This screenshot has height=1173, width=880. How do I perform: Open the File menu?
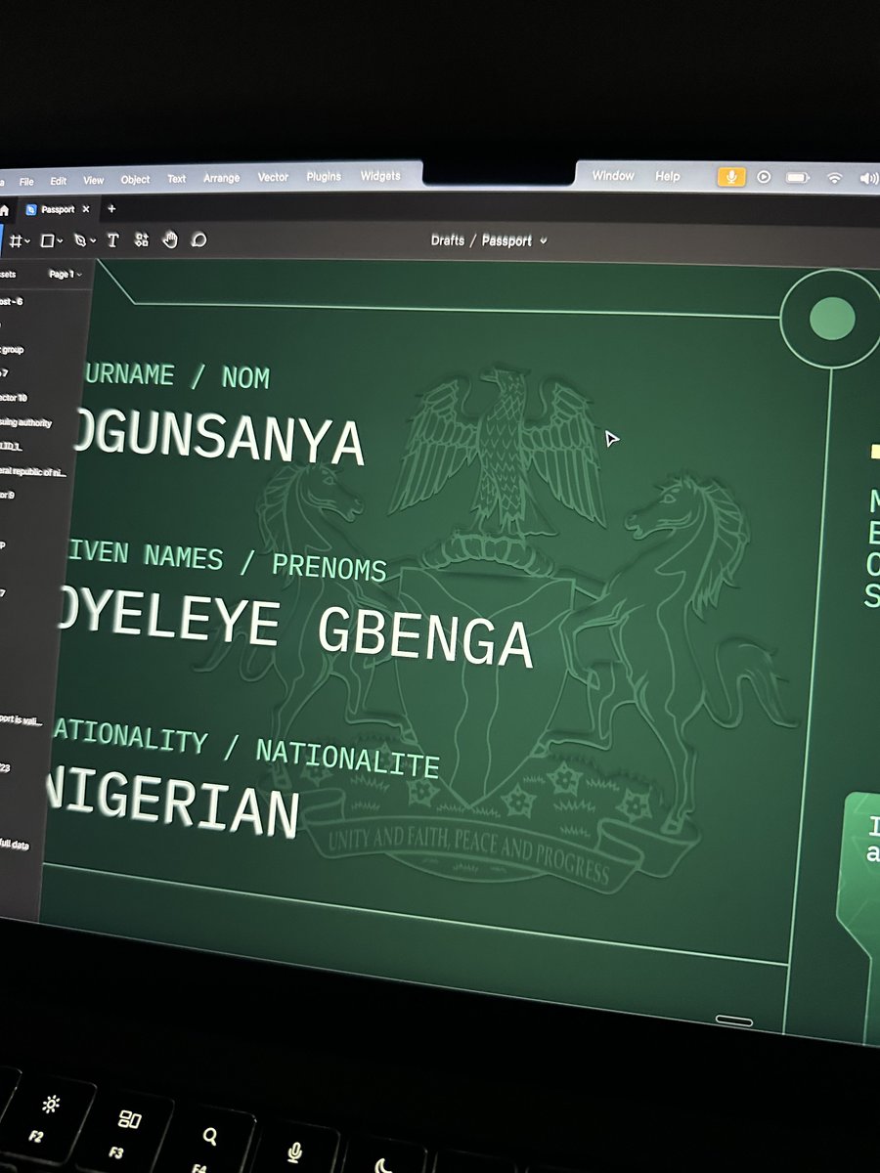tap(26, 181)
